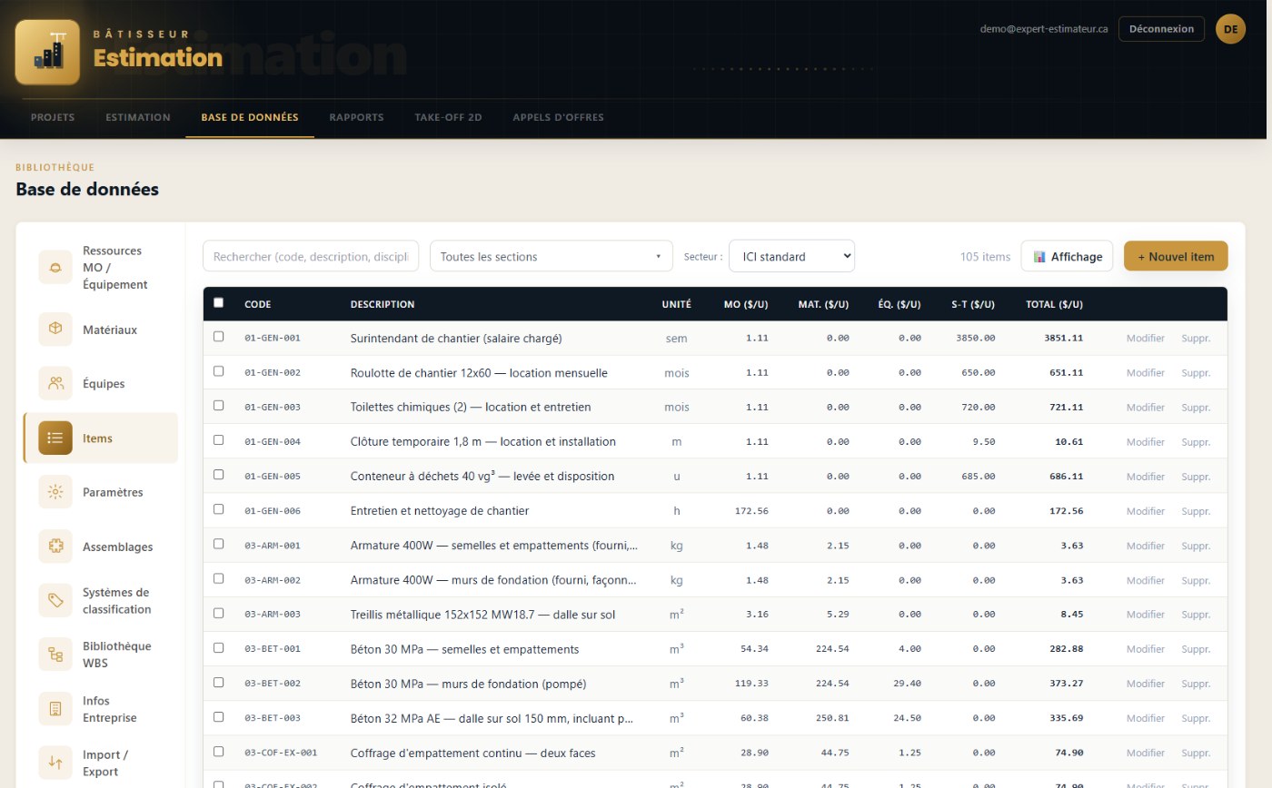Sort by the TOTAL ($/U) column header
Image resolution: width=1272 pixels, height=788 pixels.
pyautogui.click(x=1054, y=304)
